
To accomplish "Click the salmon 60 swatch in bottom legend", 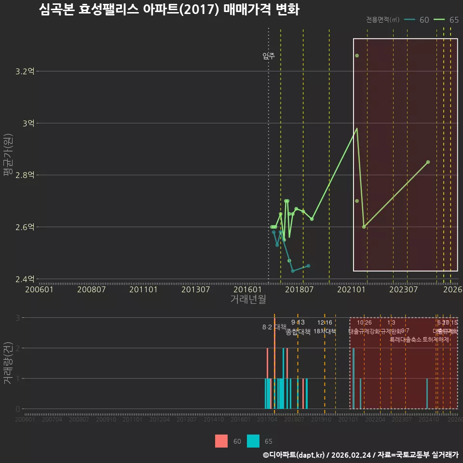I will coord(221,441).
